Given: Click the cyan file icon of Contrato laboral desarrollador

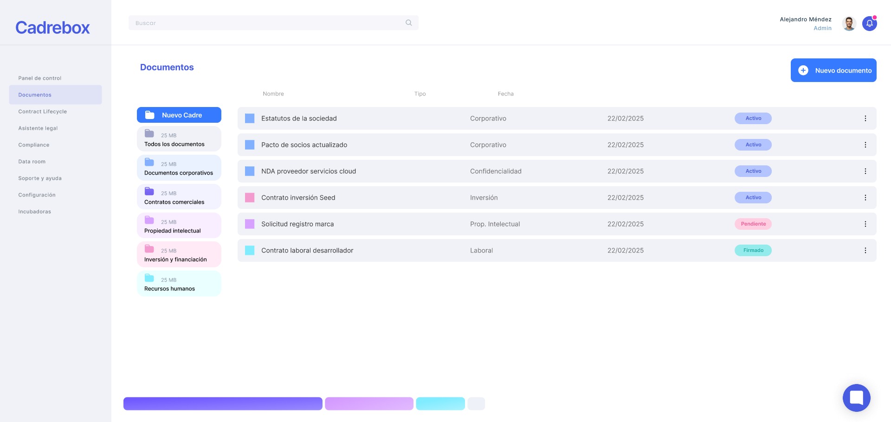Looking at the screenshot, I should tap(250, 251).
